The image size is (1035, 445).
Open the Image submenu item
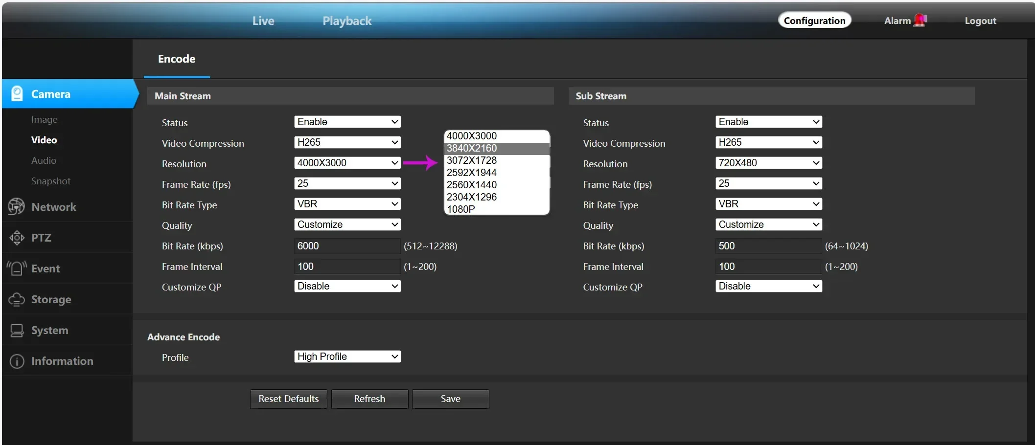[45, 119]
